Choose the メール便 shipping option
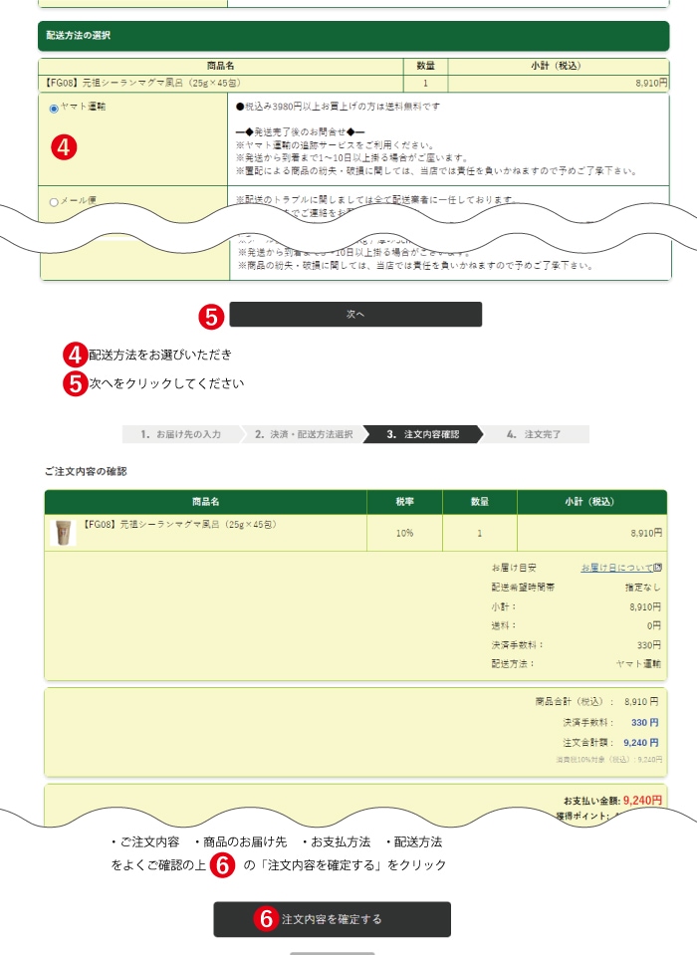697x955 pixels. point(54,202)
